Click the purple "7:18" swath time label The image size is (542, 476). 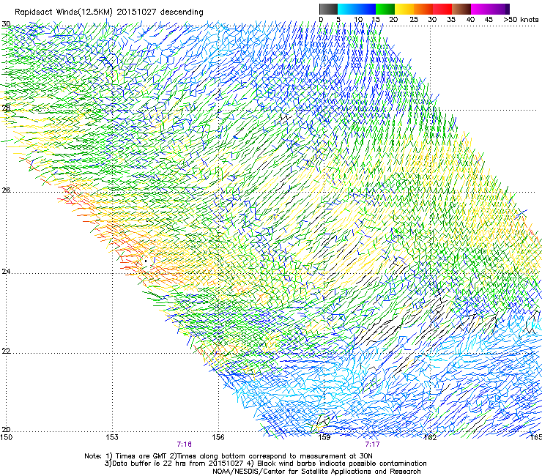pos(185,445)
